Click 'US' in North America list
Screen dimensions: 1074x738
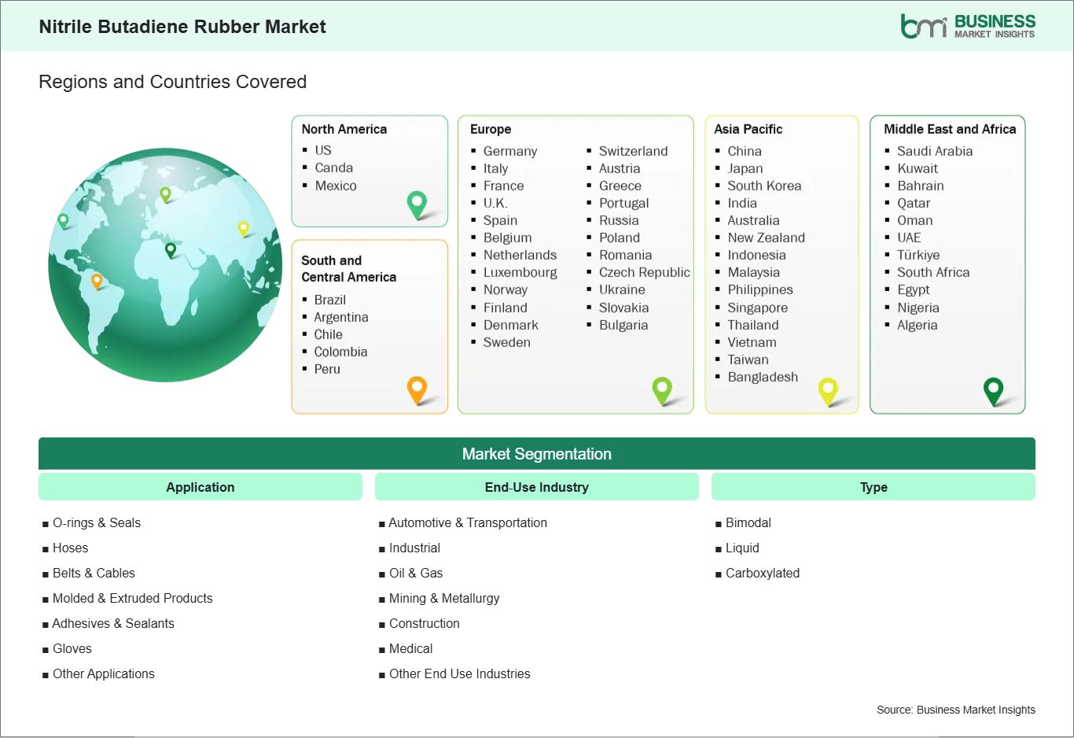coord(323,150)
